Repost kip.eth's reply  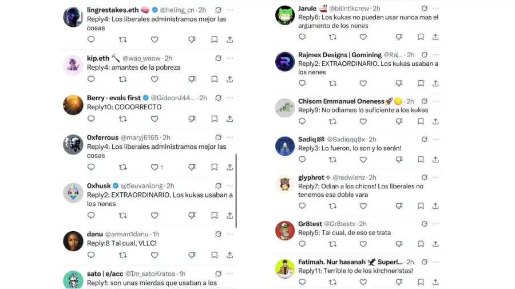tap(123, 79)
